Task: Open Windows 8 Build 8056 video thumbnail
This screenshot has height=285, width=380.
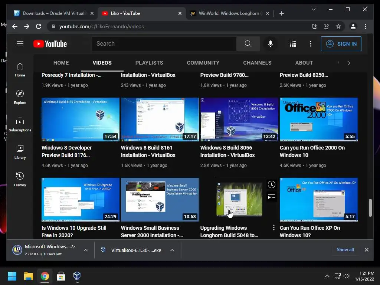Action: (239, 119)
